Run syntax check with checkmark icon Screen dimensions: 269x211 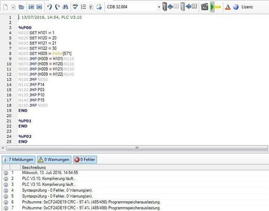click(x=75, y=7)
